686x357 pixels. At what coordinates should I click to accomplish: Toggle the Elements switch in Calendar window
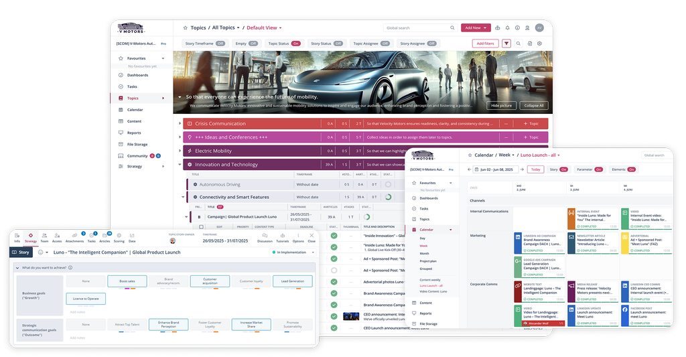coord(631,169)
